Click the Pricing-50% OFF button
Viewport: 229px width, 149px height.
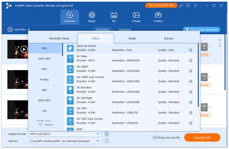161,5
